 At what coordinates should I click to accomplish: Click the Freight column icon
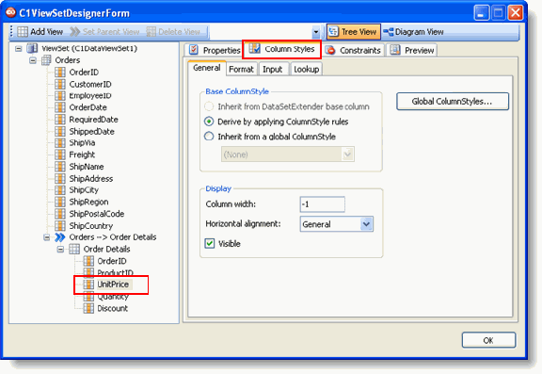[x=60, y=154]
